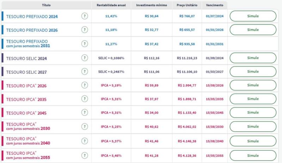The width and height of the screenshot is (282, 163).
Task: Simulate Tesouro Prefixado 2024 investment
Action: (253, 16)
